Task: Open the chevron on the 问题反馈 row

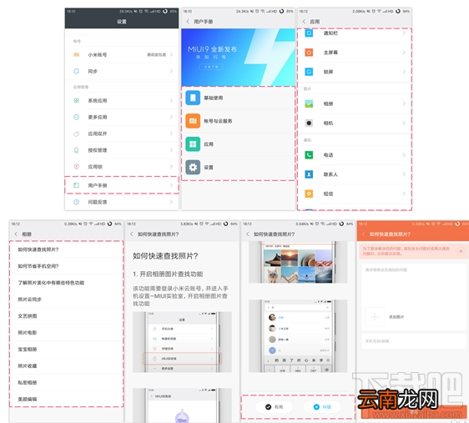Action: pos(171,202)
